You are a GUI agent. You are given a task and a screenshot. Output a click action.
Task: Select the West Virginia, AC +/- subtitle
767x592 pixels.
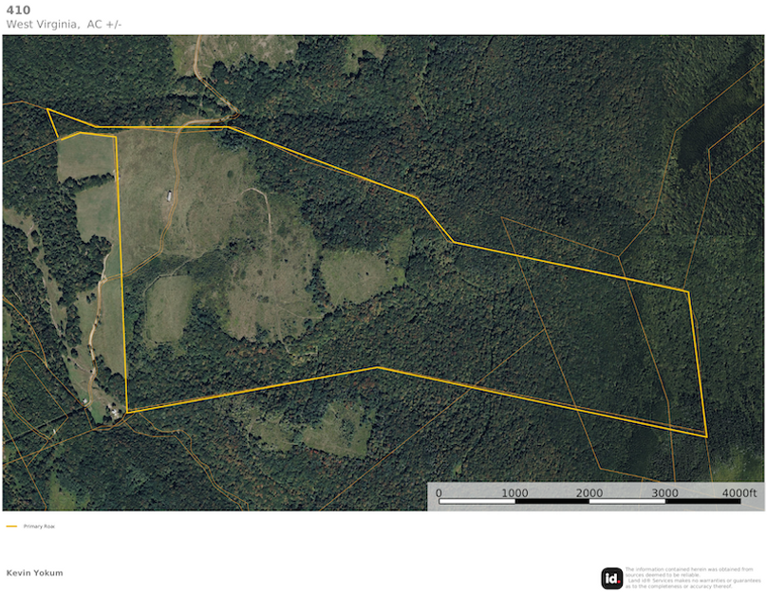[63, 22]
